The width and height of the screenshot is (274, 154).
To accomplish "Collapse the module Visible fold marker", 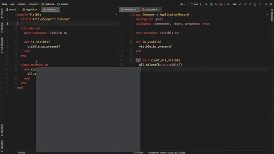I will pos(16,15).
